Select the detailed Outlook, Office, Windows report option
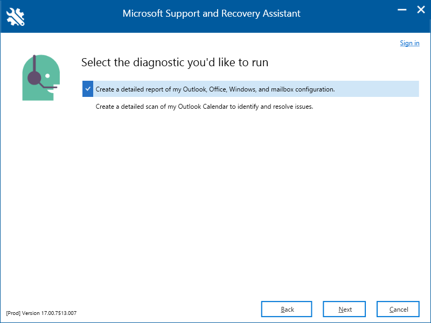This screenshot has height=323, width=431. tap(251, 89)
